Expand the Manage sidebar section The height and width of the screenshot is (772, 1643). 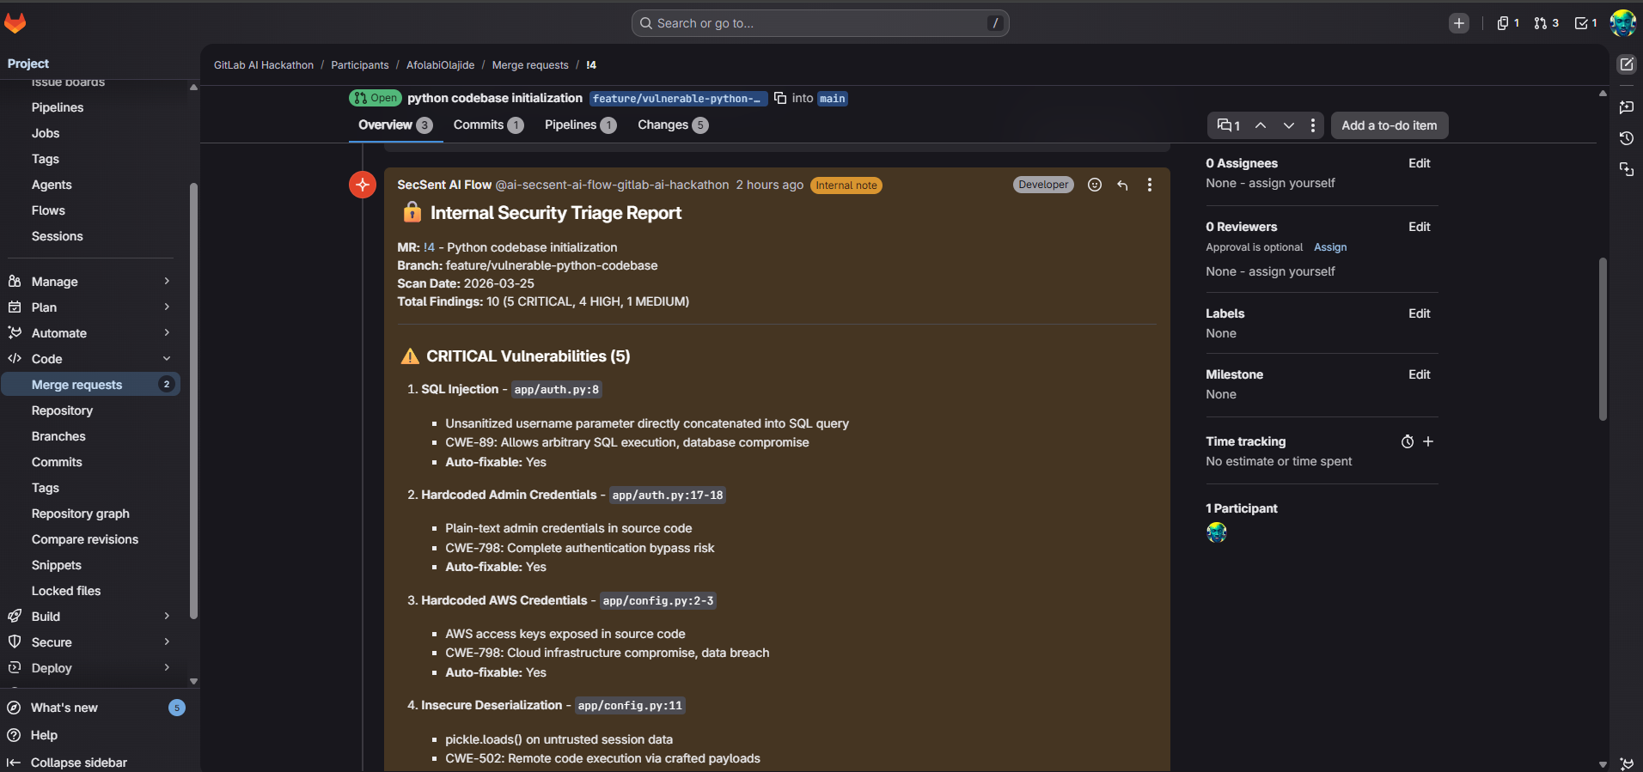(90, 282)
